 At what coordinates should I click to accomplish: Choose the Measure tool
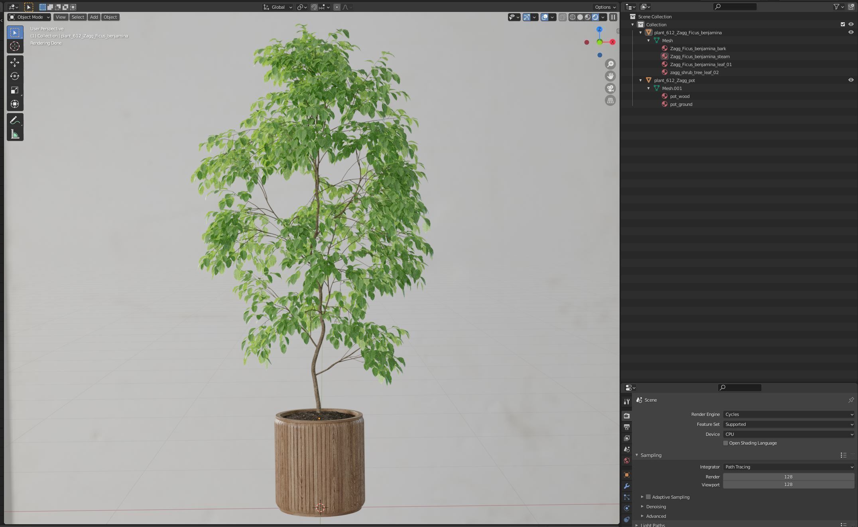coord(15,135)
